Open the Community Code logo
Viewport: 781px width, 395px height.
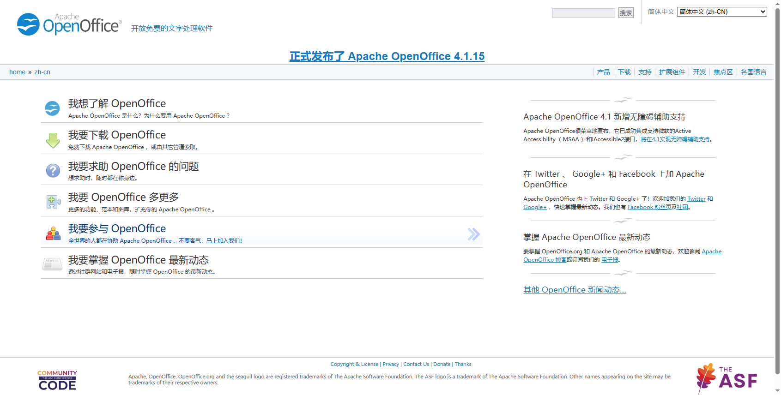click(x=57, y=380)
